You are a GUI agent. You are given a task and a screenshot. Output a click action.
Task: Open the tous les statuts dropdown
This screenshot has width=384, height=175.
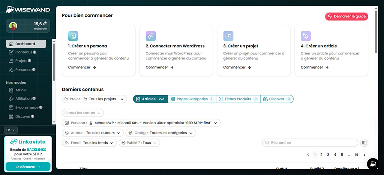(x=83, y=113)
